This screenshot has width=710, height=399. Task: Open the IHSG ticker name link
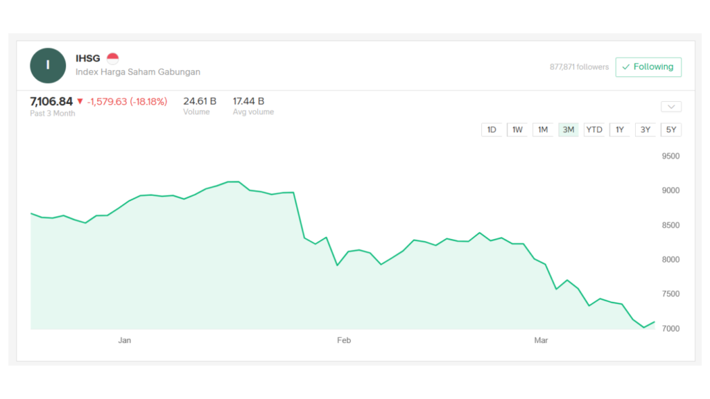pyautogui.click(x=87, y=59)
